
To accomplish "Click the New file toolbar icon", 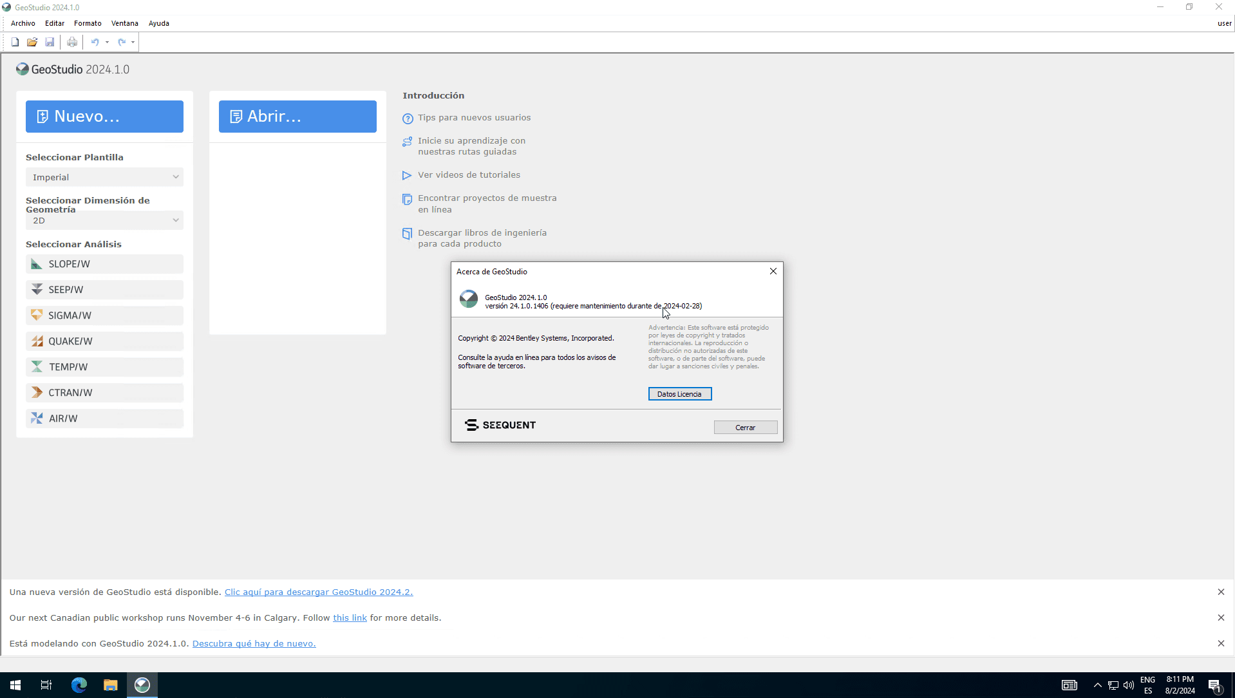I will (15, 42).
